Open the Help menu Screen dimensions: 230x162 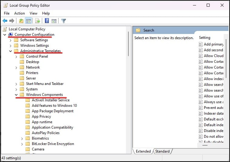pos(46,13)
